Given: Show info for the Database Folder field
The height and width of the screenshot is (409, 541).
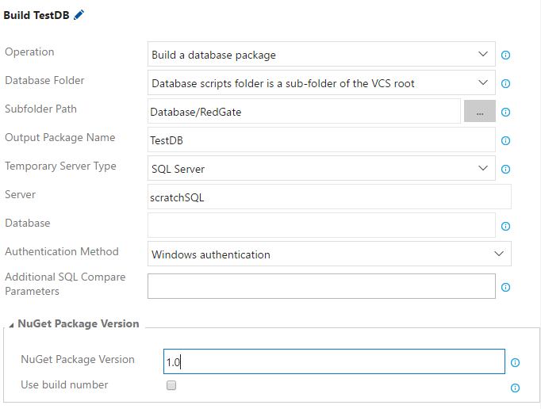Looking at the screenshot, I should 505,84.
